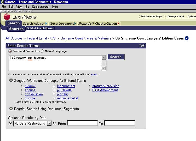Add suggested term plural wife
The image size is (196, 141).
pyautogui.click(x=64, y=90)
